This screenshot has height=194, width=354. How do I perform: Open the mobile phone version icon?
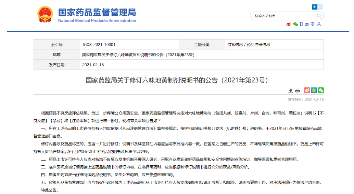click(x=301, y=24)
